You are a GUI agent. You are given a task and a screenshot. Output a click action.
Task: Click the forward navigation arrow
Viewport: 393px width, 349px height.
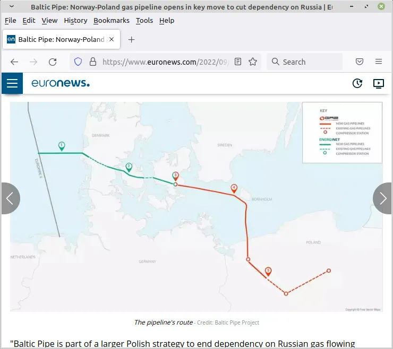click(x=33, y=62)
